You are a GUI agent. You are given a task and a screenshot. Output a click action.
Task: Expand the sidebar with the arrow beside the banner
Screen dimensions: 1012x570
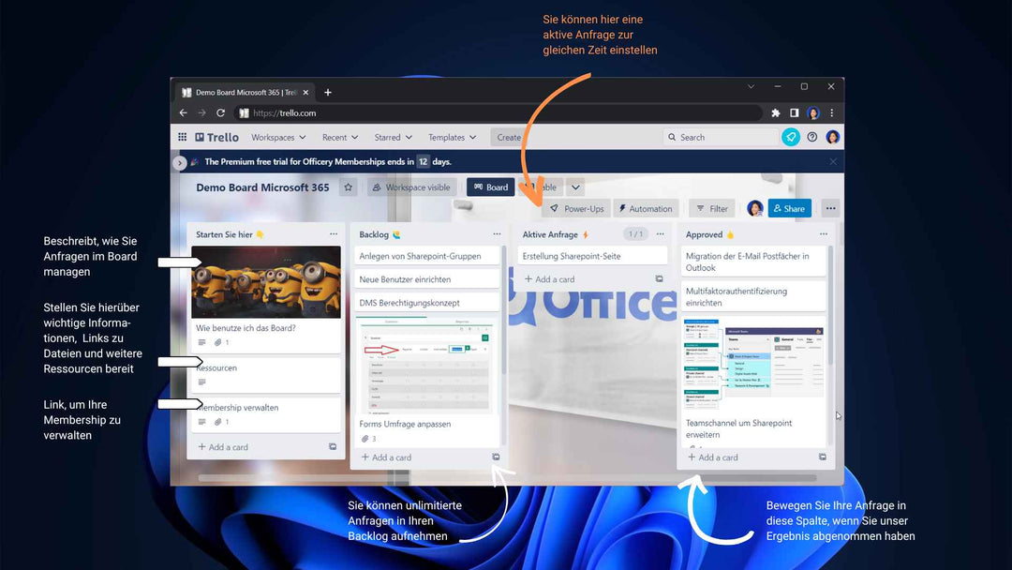pyautogui.click(x=180, y=163)
